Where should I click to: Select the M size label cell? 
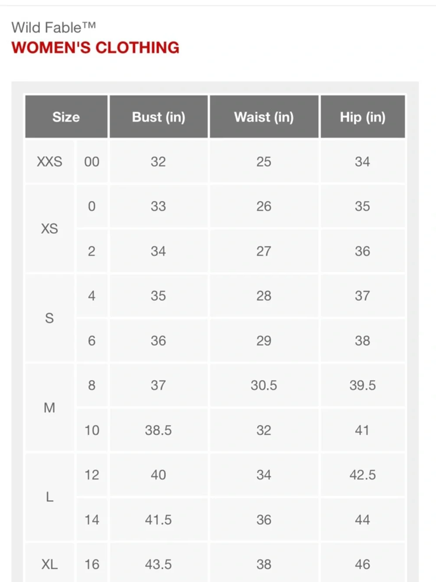[49, 407]
